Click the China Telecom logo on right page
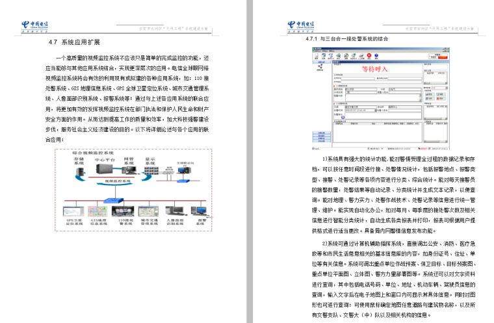 [x=300, y=26]
